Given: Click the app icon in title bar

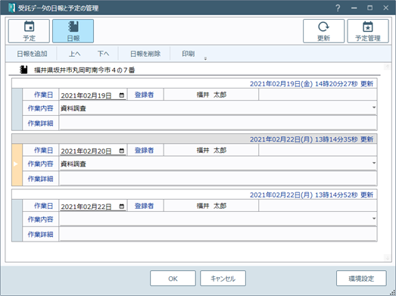Looking at the screenshot, I should (11, 8).
